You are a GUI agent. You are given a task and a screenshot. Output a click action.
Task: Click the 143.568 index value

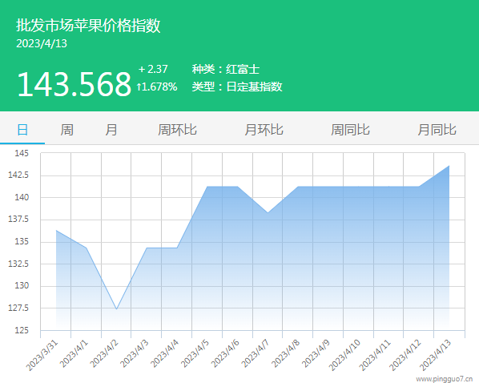pyautogui.click(x=74, y=84)
